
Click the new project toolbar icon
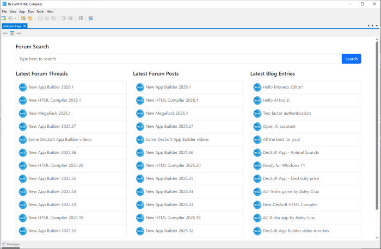4,18
